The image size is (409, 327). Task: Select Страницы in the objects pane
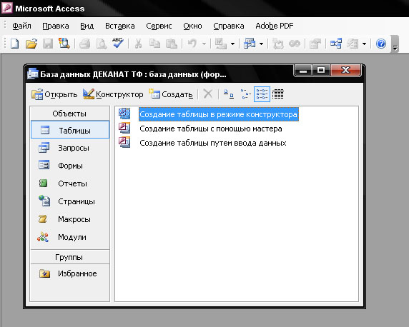70,201
